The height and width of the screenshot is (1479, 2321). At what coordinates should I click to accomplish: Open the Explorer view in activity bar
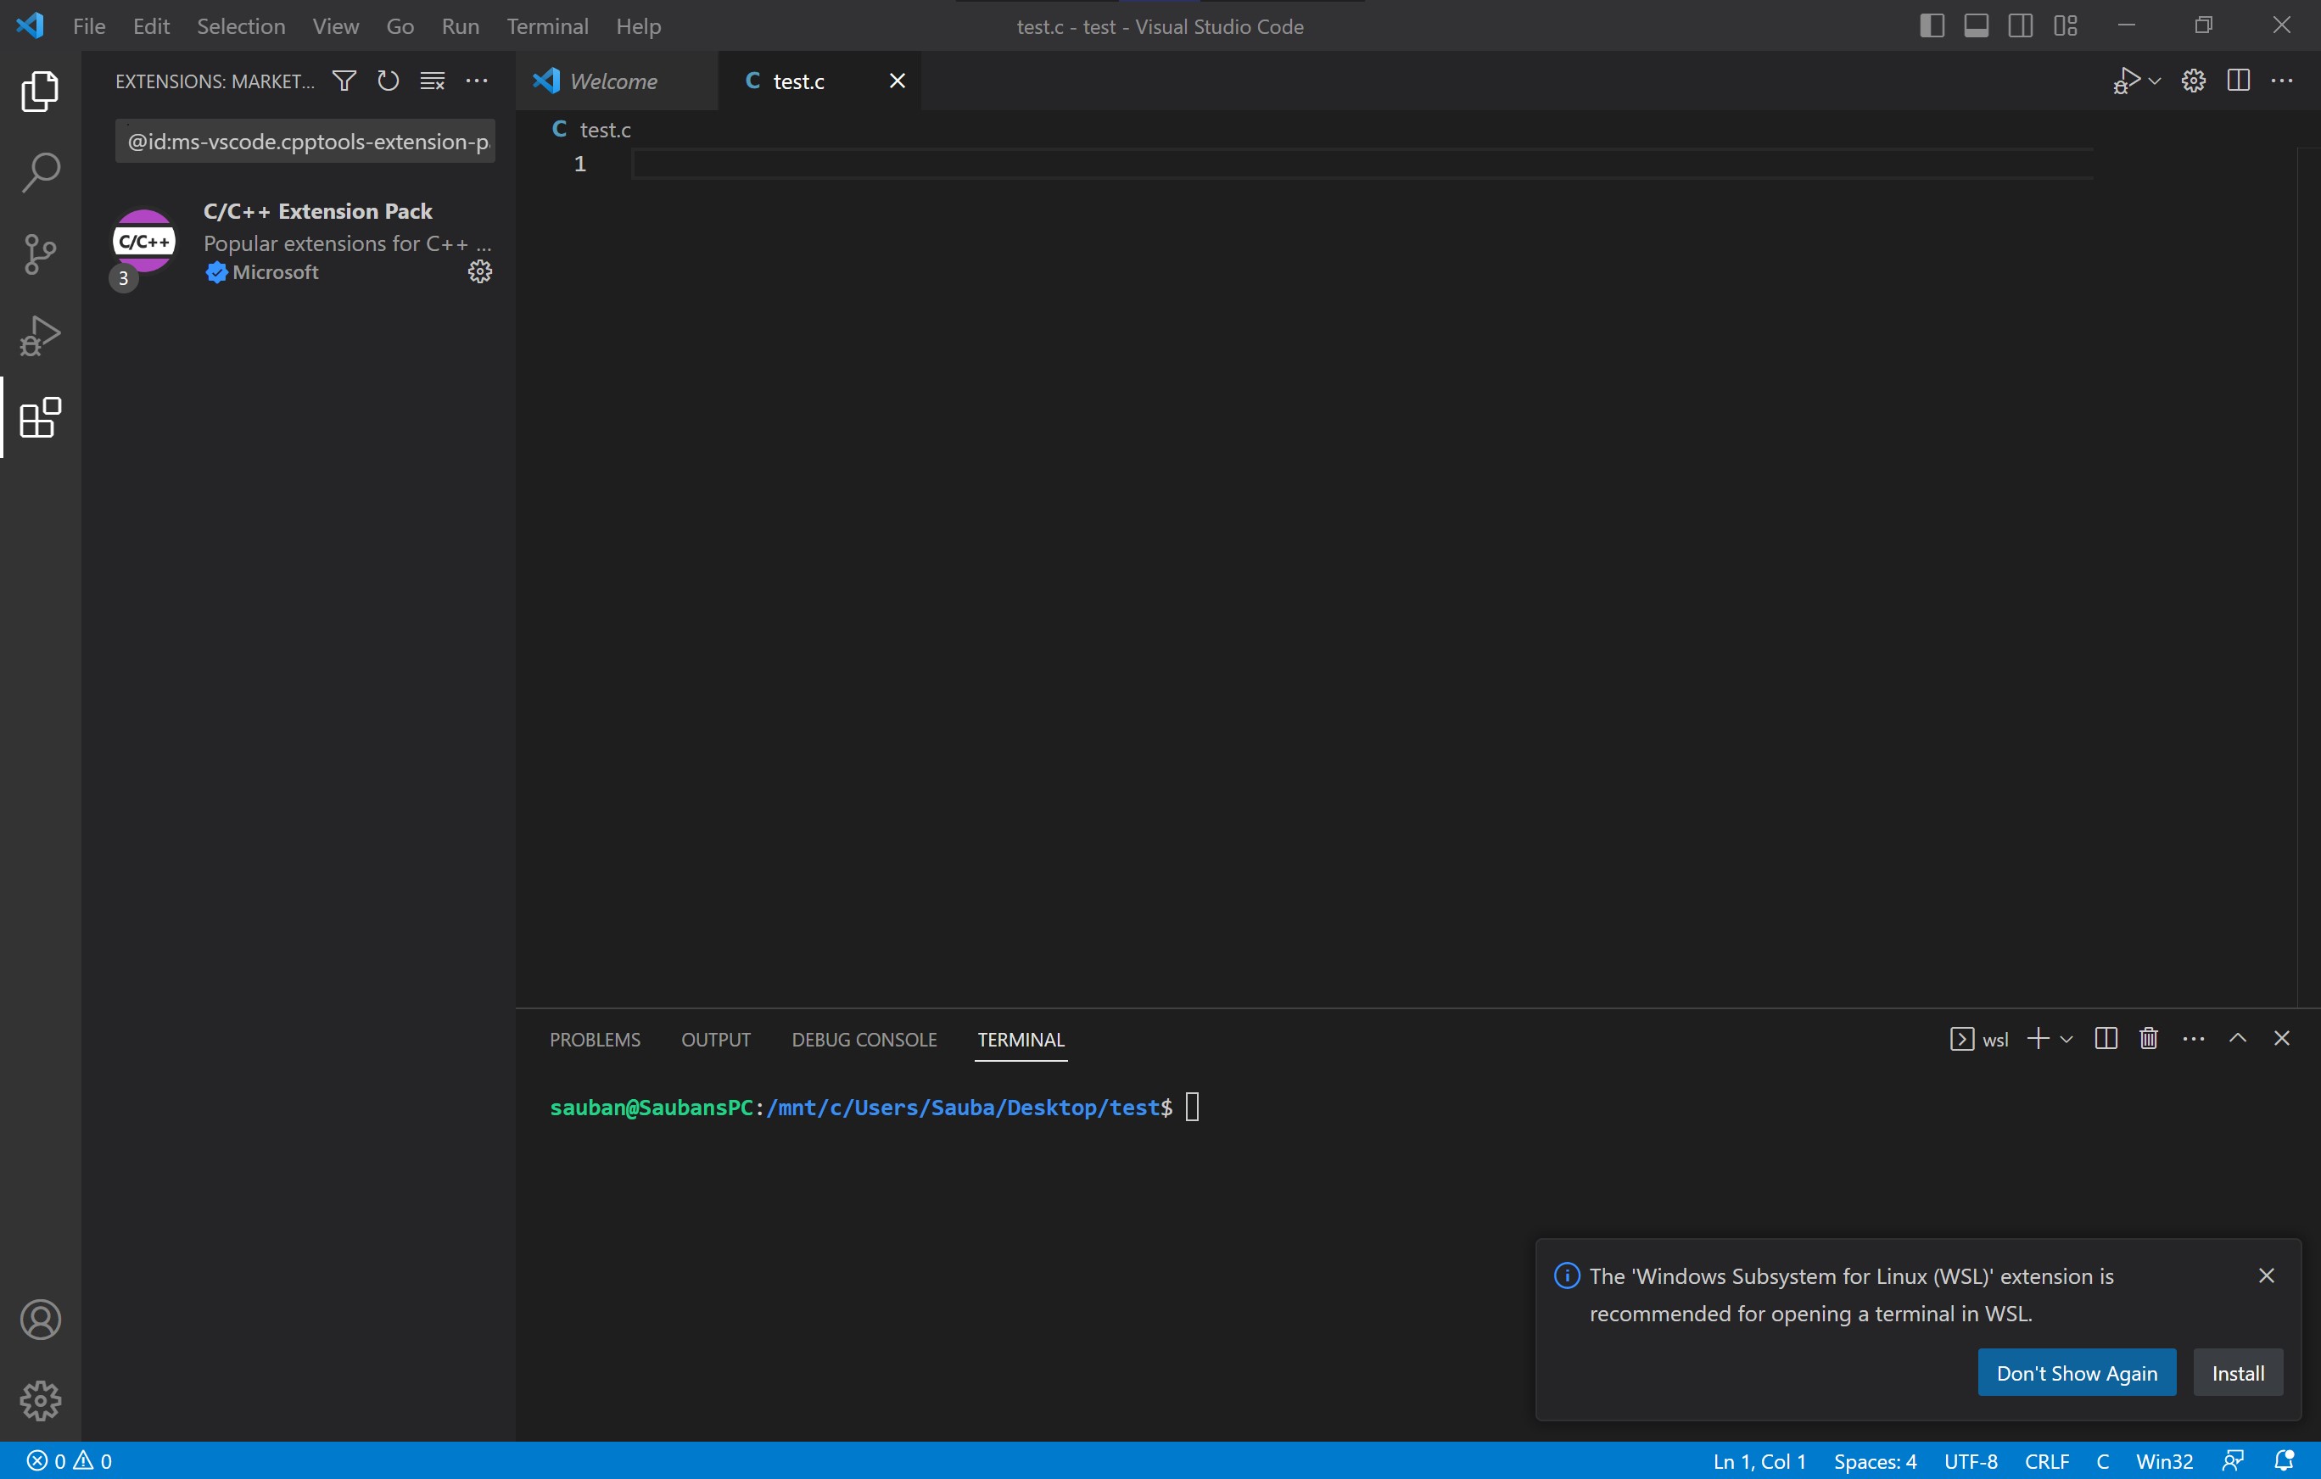[41, 92]
